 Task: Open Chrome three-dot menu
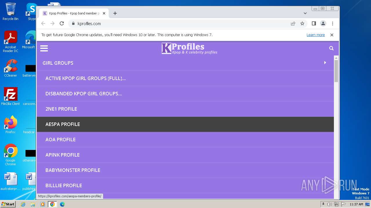click(332, 24)
